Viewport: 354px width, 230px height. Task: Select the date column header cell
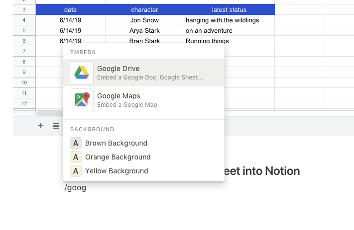70,9
